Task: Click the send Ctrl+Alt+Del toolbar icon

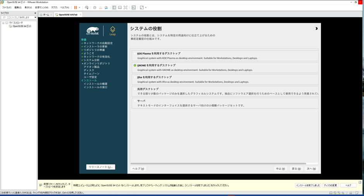Action: click(x=86, y=7)
